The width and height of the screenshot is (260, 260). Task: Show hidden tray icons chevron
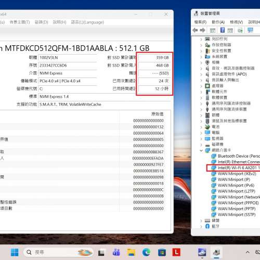click(x=248, y=252)
